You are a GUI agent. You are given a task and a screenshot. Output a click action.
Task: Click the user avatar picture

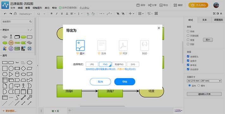click(216, 5)
